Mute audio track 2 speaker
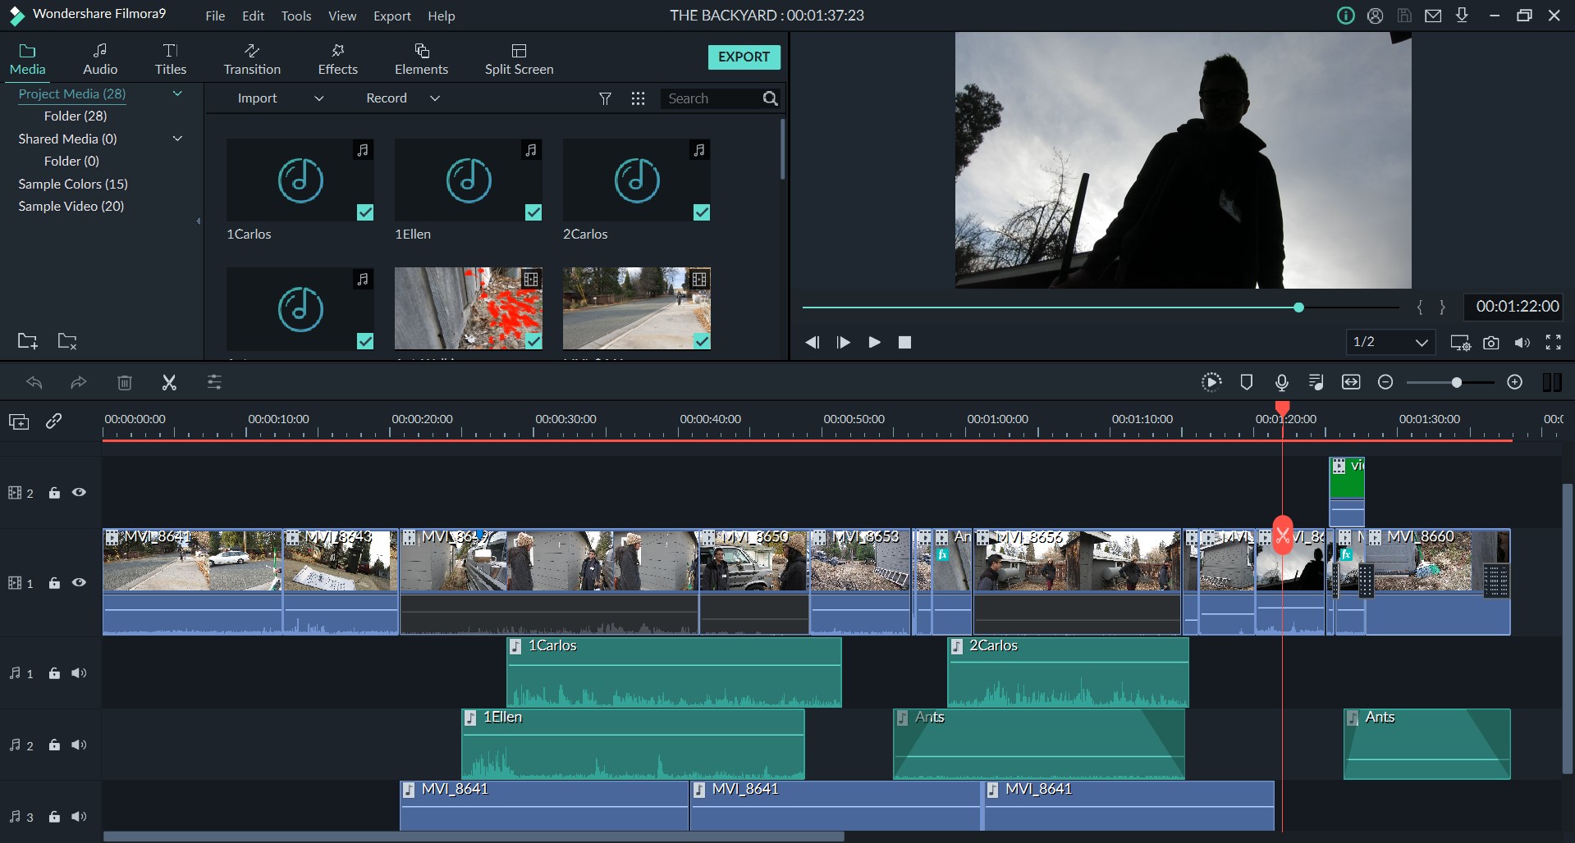The height and width of the screenshot is (843, 1575). [x=79, y=745]
